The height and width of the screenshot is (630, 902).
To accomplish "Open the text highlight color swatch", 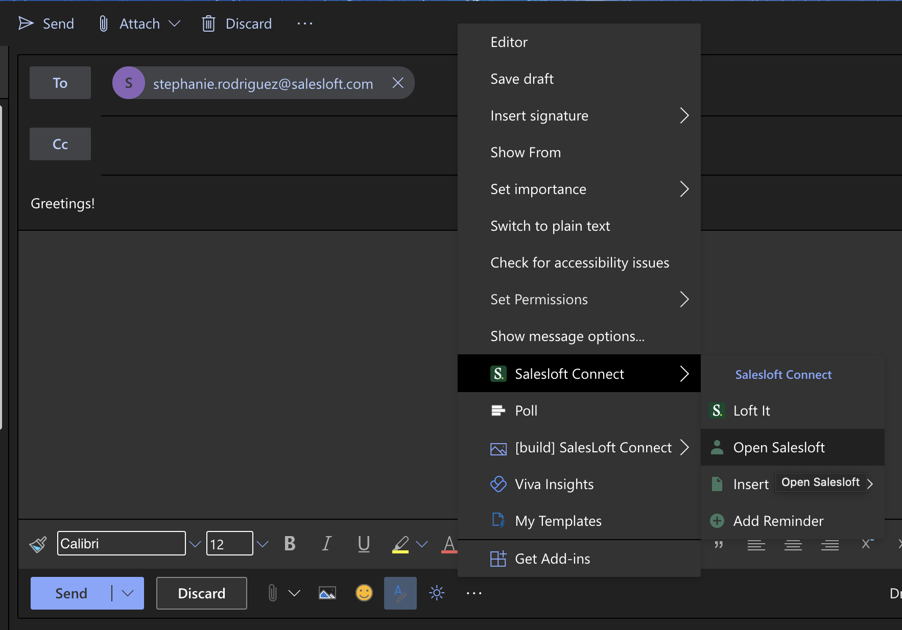I will (x=401, y=543).
